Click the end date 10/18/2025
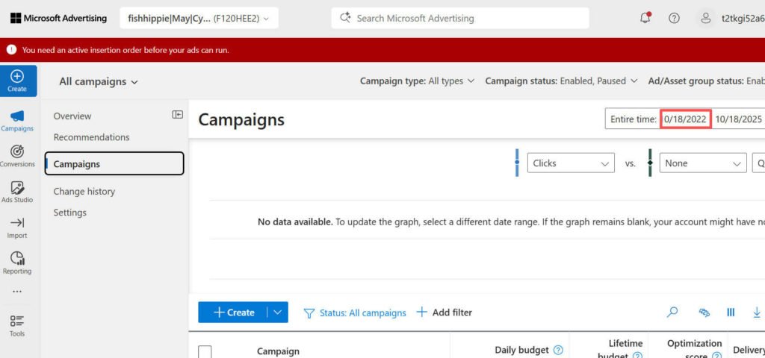This screenshot has width=765, height=358. pyautogui.click(x=738, y=119)
